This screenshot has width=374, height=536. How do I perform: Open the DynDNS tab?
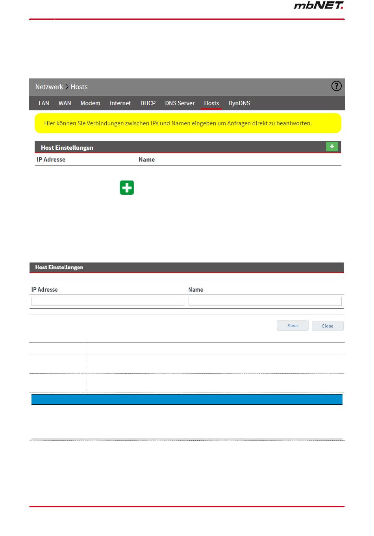click(x=239, y=103)
